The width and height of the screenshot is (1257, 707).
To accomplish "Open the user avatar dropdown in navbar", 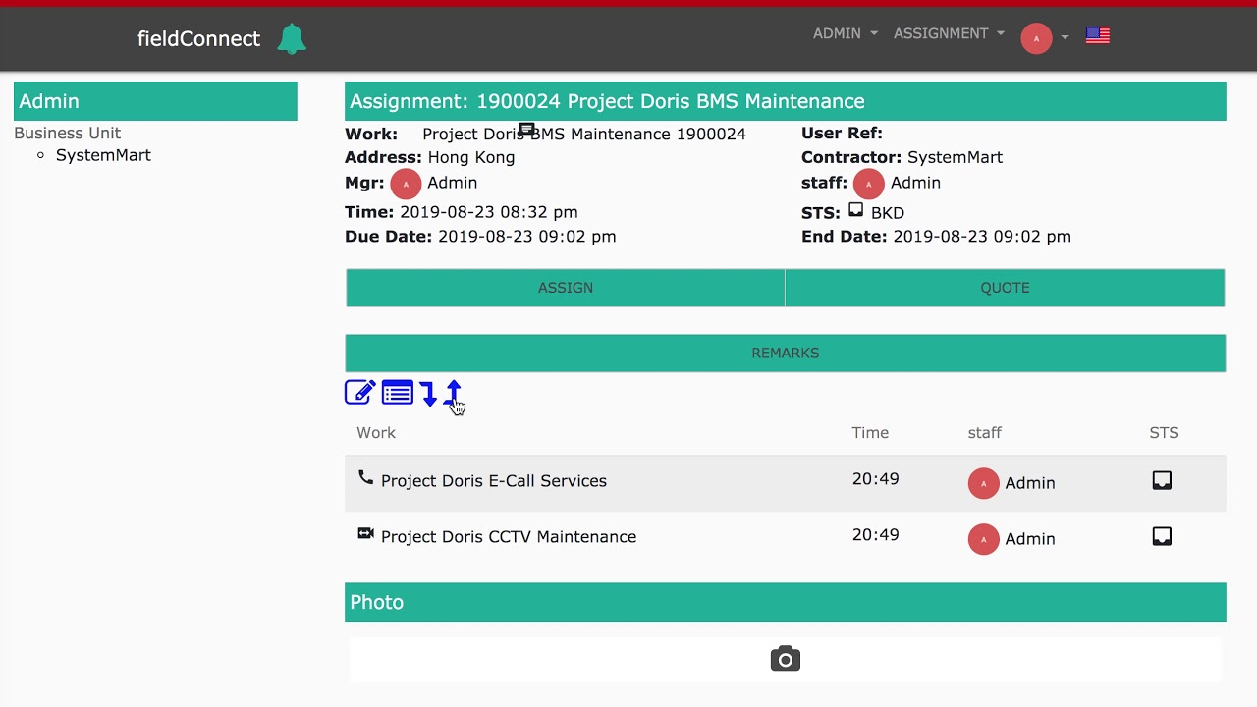I will click(x=1044, y=38).
